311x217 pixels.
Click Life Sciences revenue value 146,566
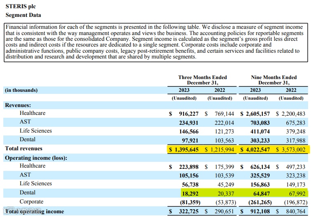click(188, 131)
